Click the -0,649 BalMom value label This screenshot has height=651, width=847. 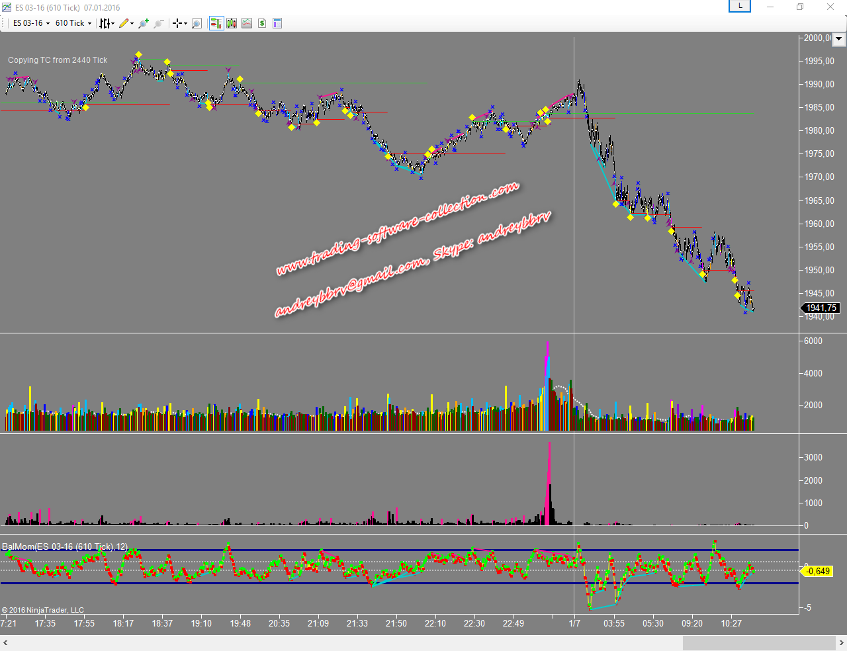[818, 571]
